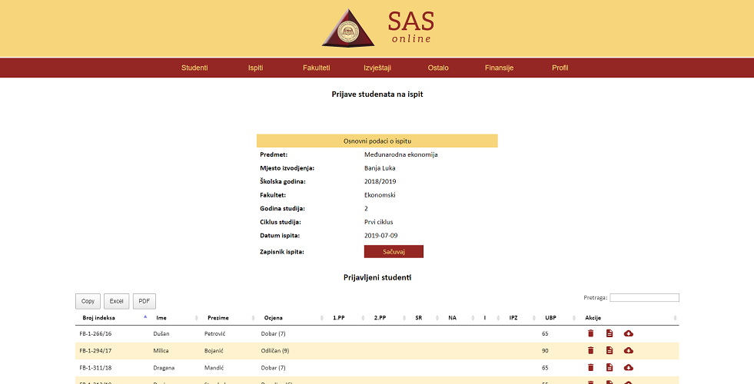Focus the Pretraga search field

coord(644,297)
